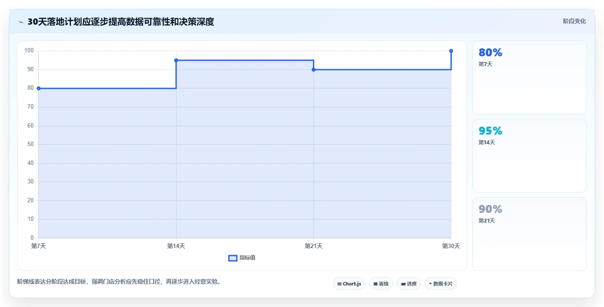Image resolution: width=604 pixels, height=307 pixels.
Task: Click the data point valued 100 at 第30天
Action: coord(451,51)
